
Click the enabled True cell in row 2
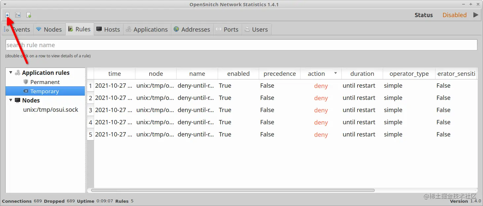point(238,98)
